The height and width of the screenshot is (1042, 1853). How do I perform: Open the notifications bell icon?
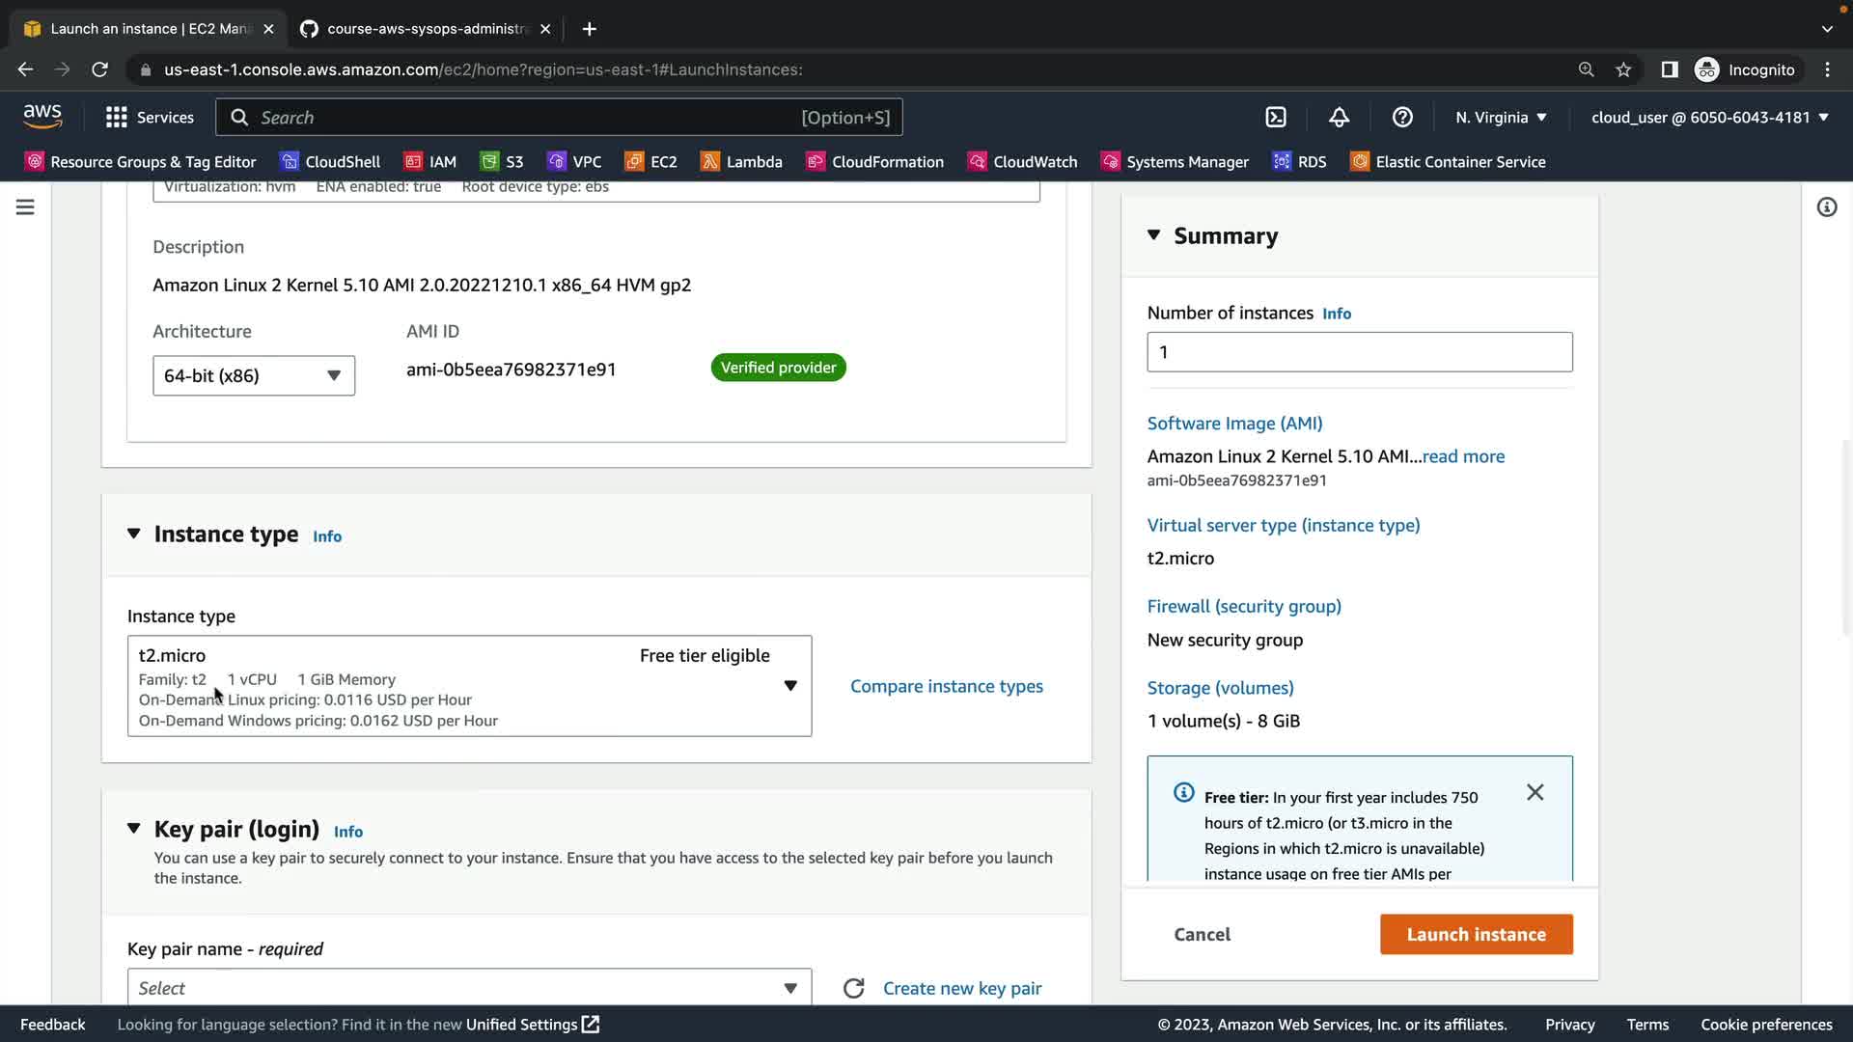click(x=1339, y=118)
